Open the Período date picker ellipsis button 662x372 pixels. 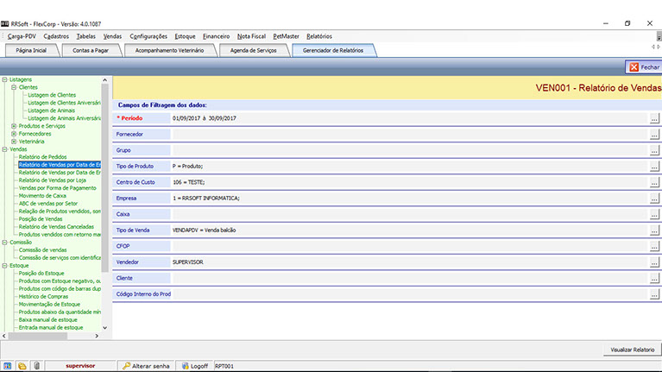(x=655, y=118)
